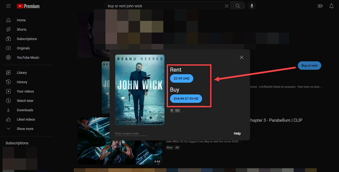Click the Home sidebar icon
The width and height of the screenshot is (339, 172).
(8, 20)
